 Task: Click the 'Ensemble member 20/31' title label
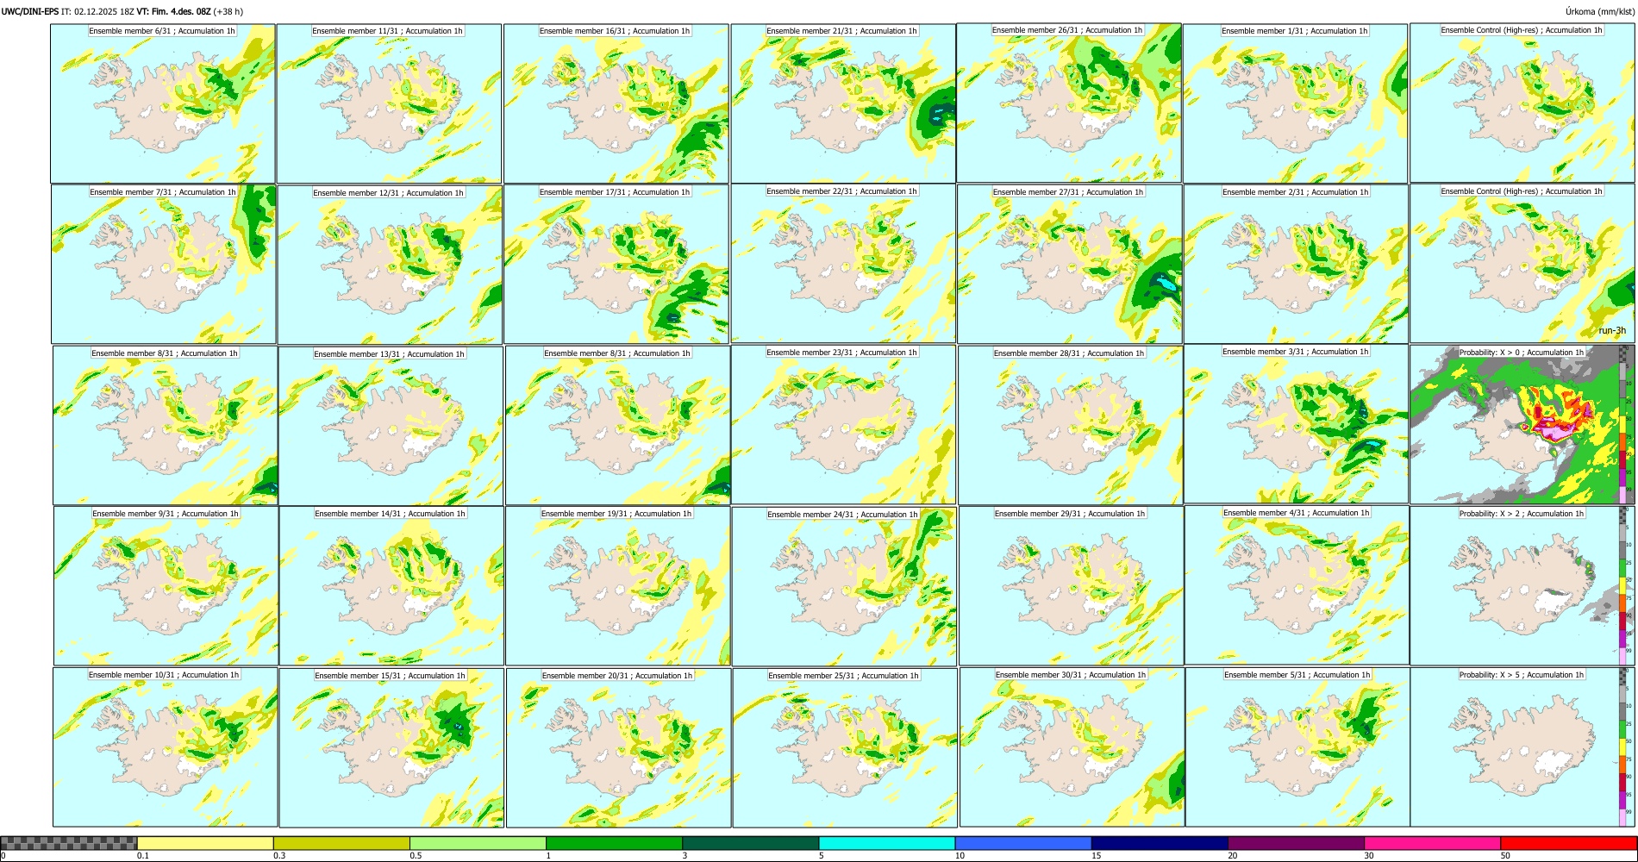[617, 676]
